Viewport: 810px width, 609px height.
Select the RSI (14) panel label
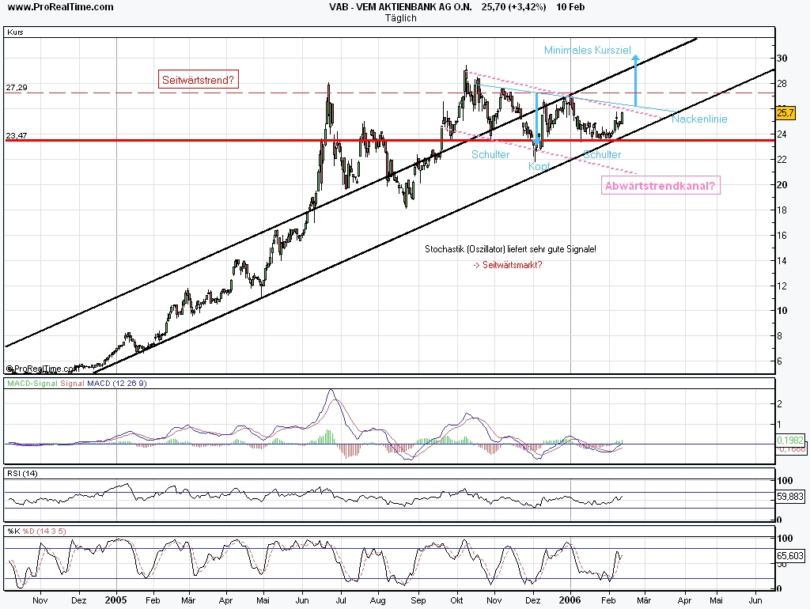[22, 473]
